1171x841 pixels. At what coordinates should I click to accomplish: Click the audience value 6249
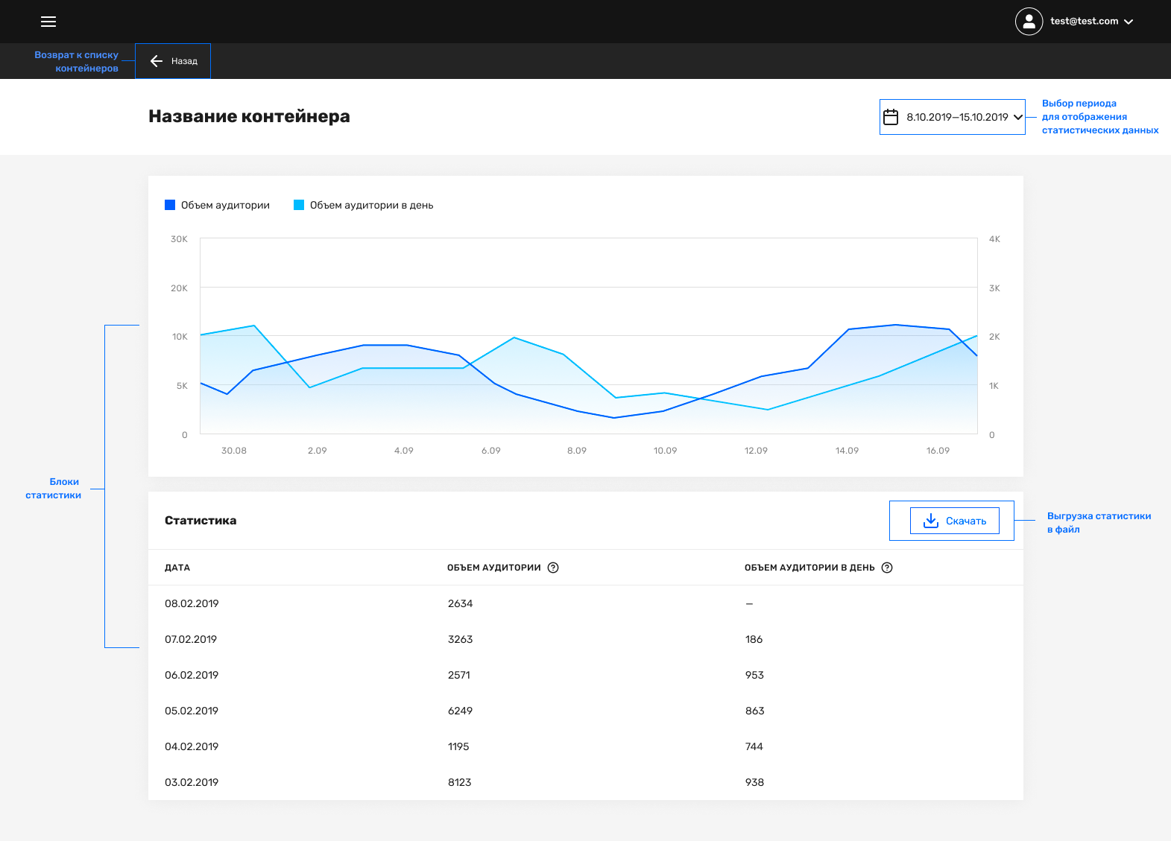tap(461, 711)
